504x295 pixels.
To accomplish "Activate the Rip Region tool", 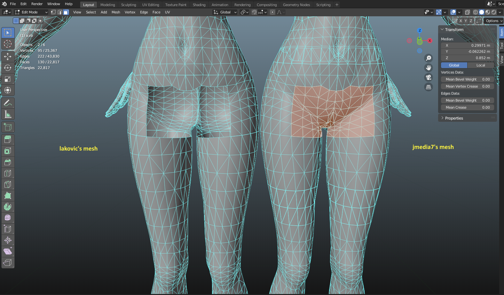I will pyautogui.click(x=8, y=263).
